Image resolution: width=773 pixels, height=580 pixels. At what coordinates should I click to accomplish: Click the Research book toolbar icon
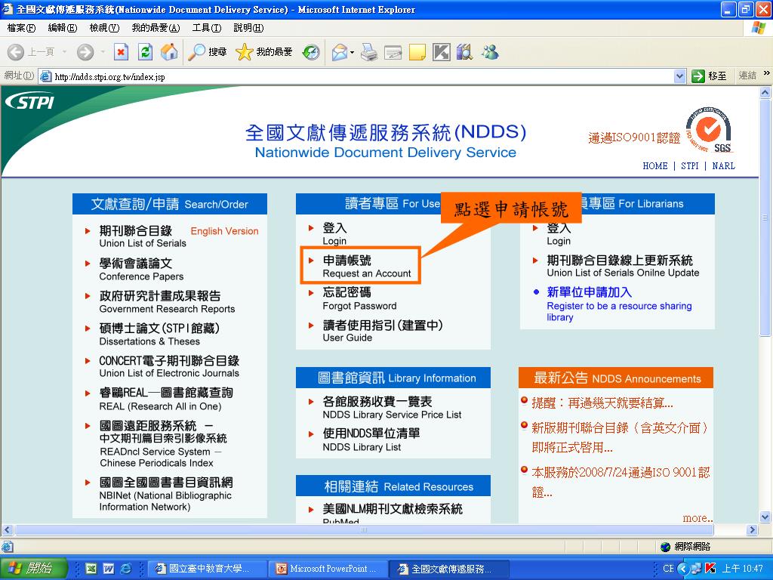[464, 52]
